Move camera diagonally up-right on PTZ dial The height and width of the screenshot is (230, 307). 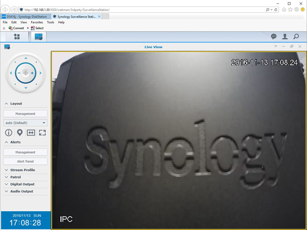tap(36, 62)
